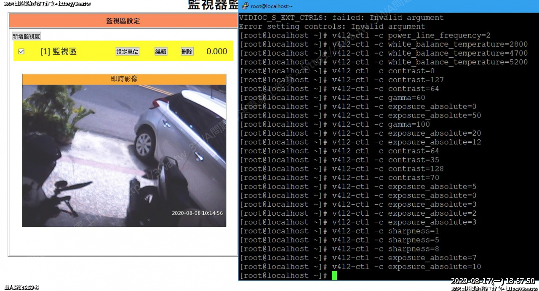Click the 'Error setting controls' terminal line
Screen dimensions: 539x291
[x=332, y=27]
